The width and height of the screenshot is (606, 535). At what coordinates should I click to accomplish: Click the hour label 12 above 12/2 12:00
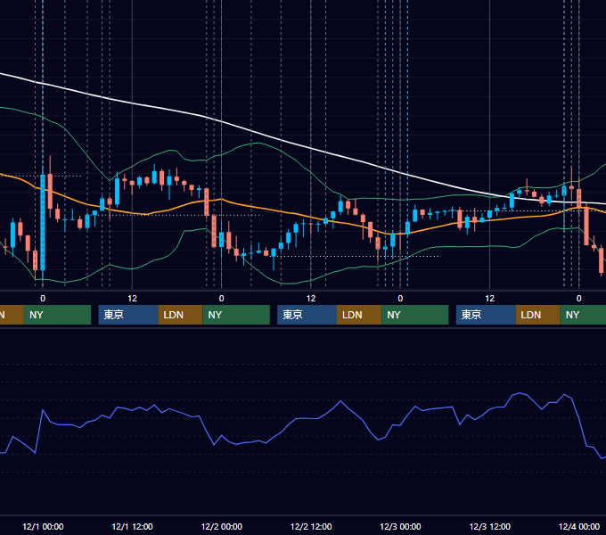311,299
